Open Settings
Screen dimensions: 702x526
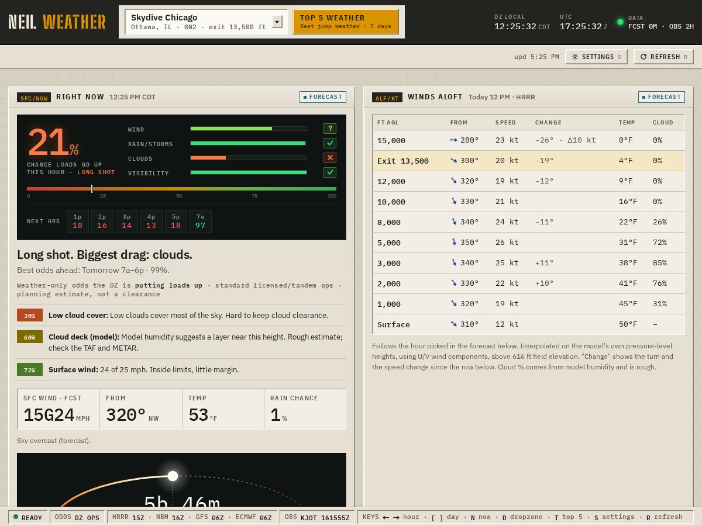tap(596, 57)
